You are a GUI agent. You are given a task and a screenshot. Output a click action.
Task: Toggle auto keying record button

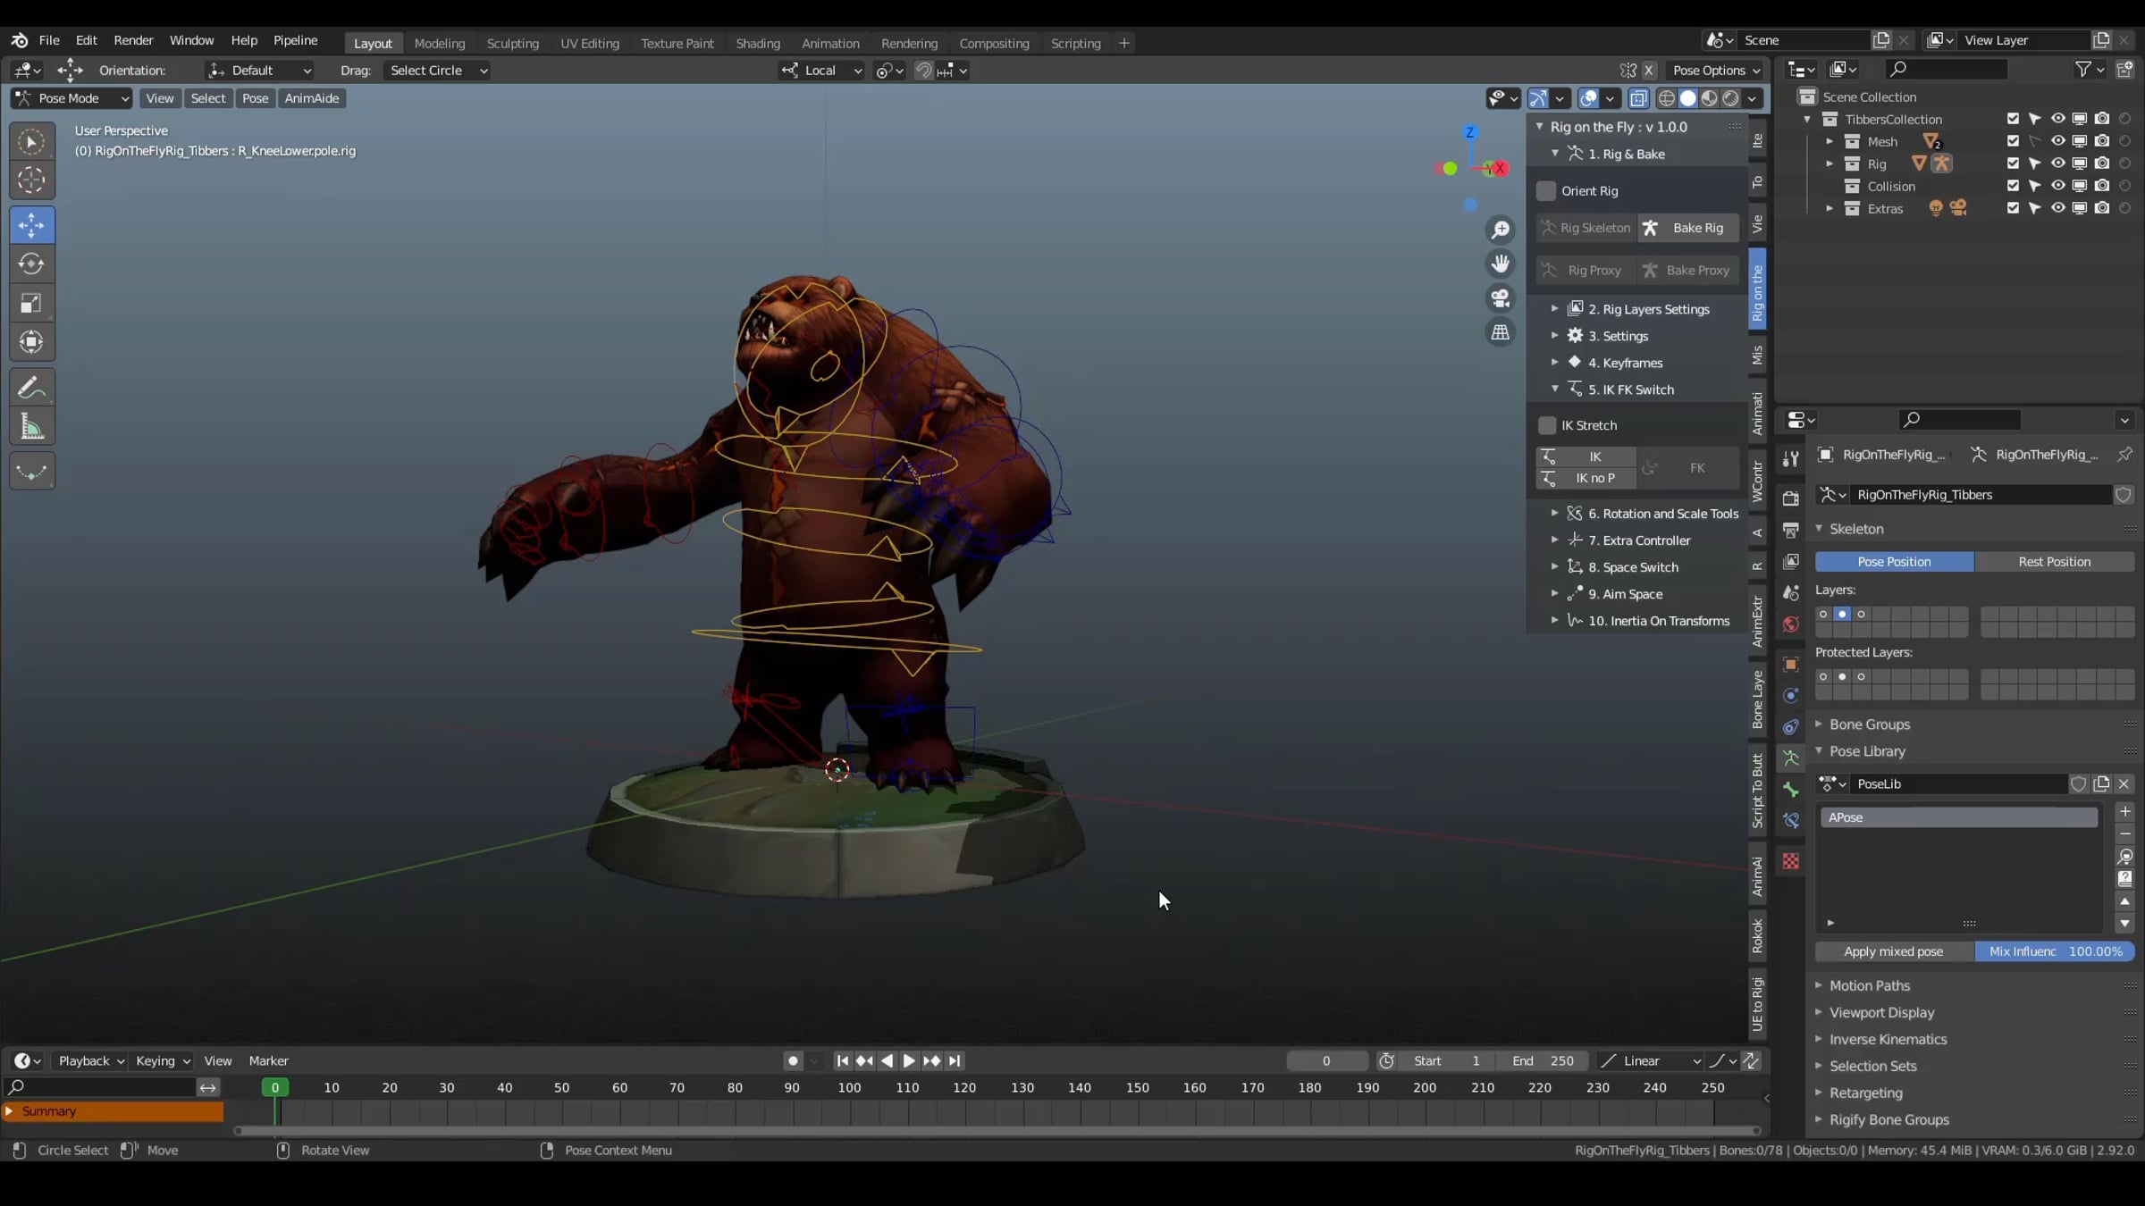793,1060
